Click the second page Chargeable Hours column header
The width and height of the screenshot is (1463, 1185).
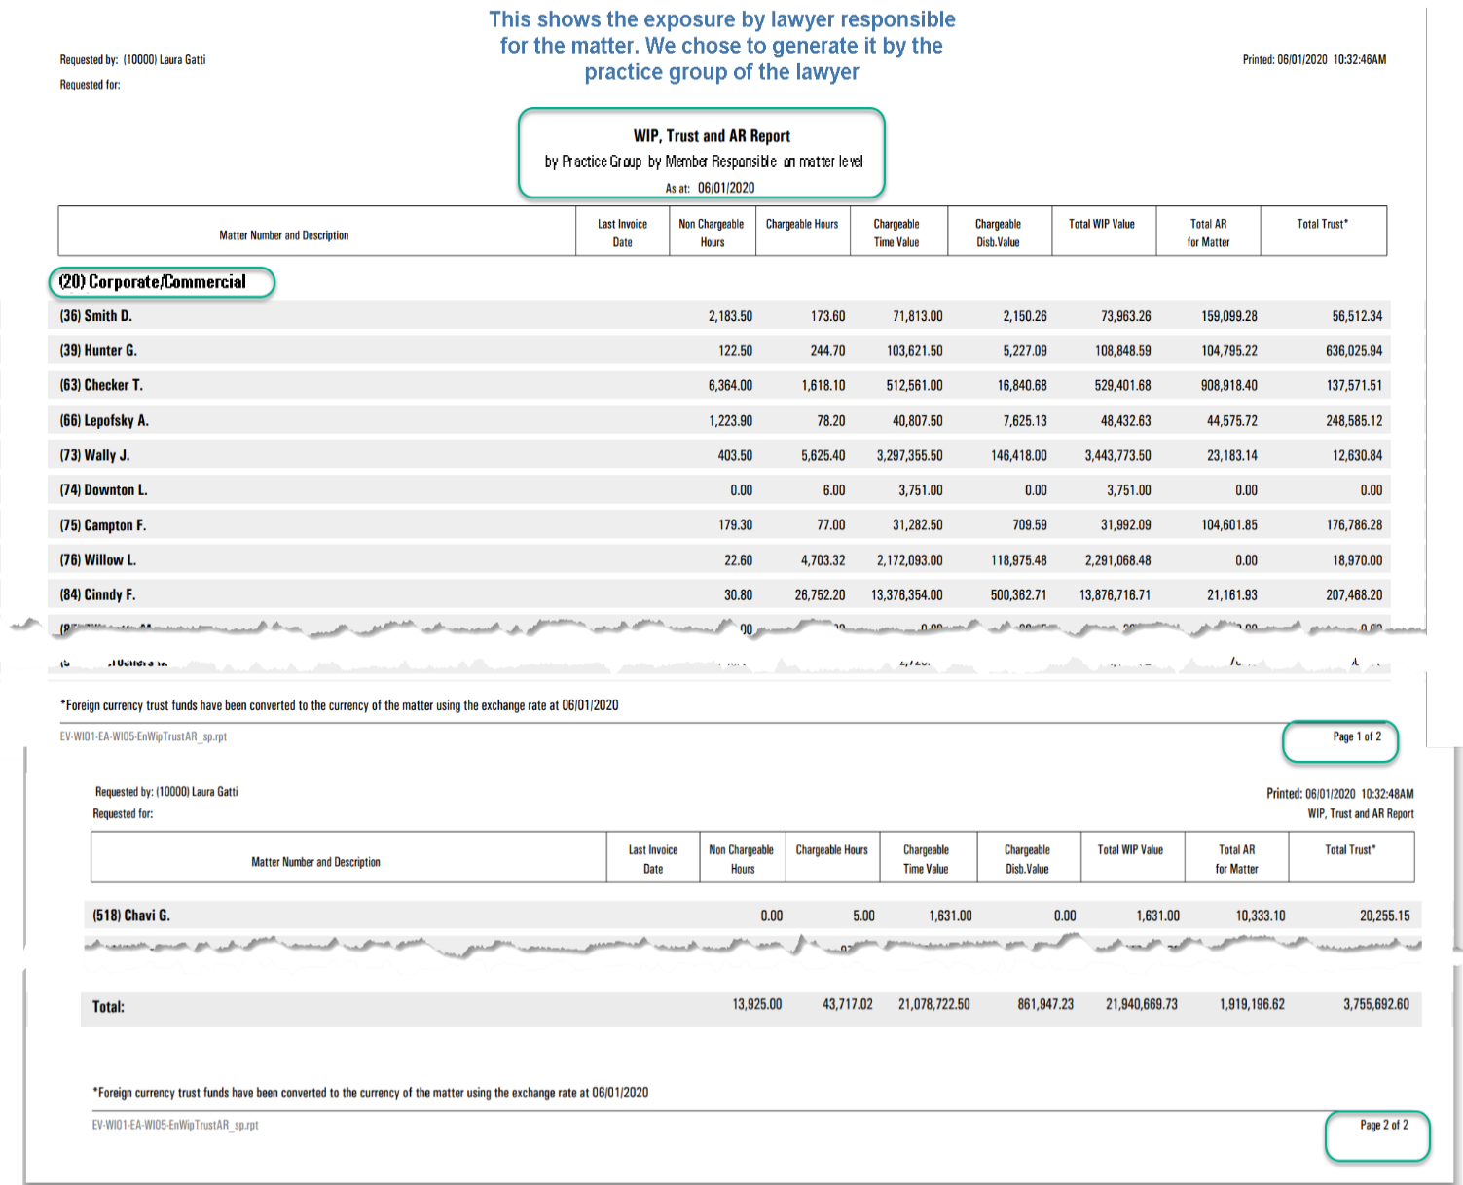point(831,850)
